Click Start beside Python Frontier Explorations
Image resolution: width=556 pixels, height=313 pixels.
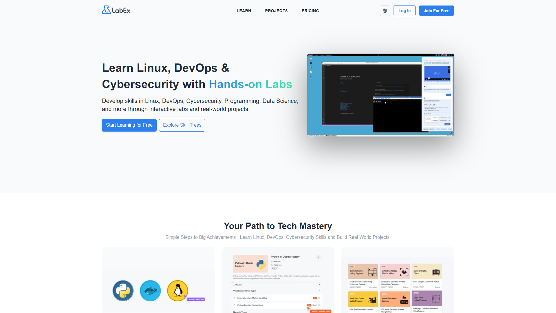(x=315, y=305)
